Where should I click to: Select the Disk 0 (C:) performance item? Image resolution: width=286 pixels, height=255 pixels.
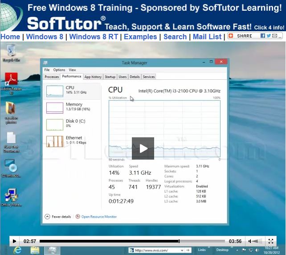(72, 125)
